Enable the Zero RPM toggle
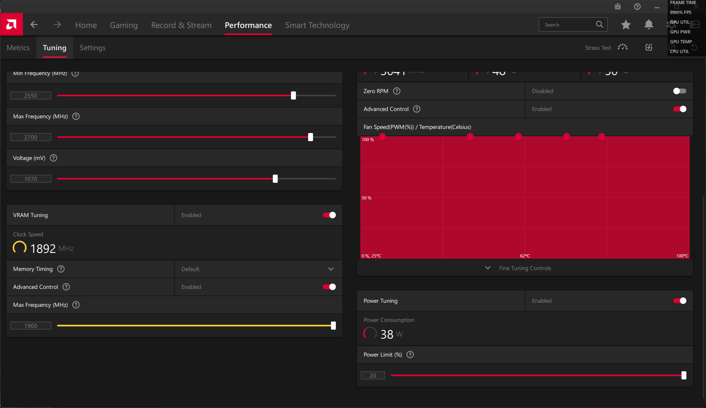The height and width of the screenshot is (408, 706). pyautogui.click(x=679, y=91)
